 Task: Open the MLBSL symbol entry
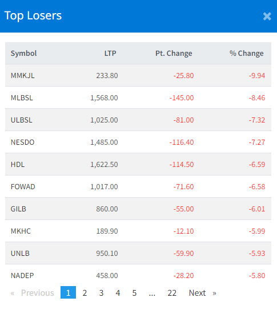pos(22,97)
